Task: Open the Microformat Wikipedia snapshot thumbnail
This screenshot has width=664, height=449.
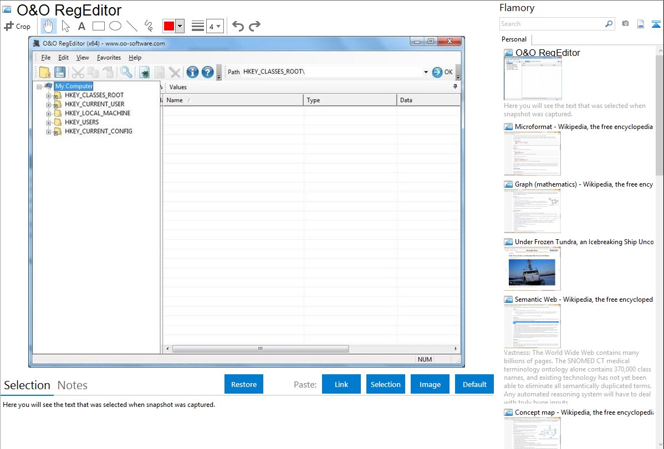Action: (532, 153)
